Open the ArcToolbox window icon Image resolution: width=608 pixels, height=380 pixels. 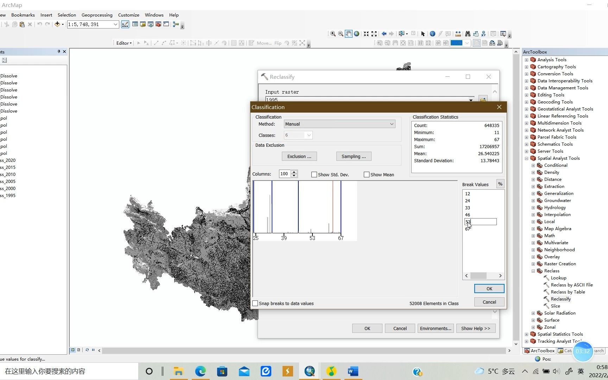click(158, 24)
